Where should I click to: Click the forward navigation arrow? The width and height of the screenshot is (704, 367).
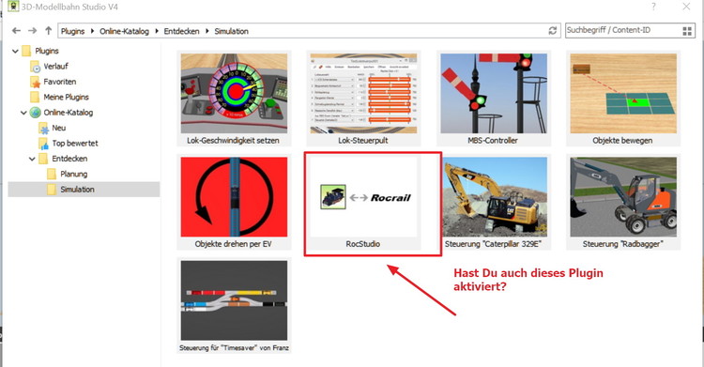coord(32,31)
